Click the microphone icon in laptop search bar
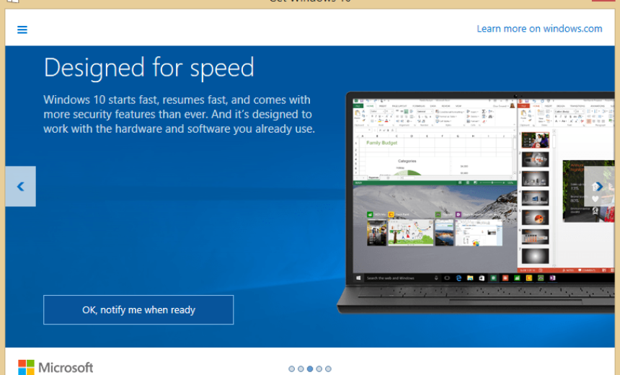This screenshot has height=375, width=620. point(437,278)
